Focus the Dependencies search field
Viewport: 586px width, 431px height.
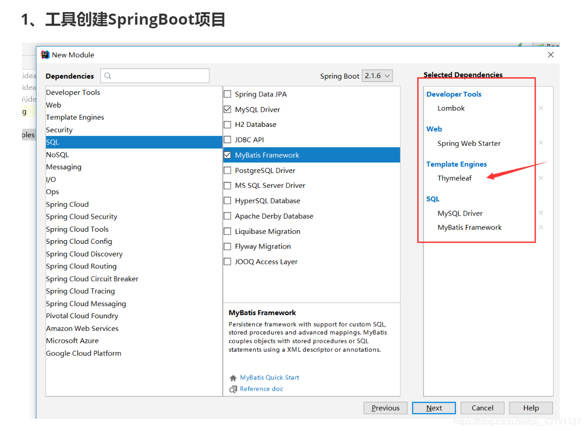(155, 76)
